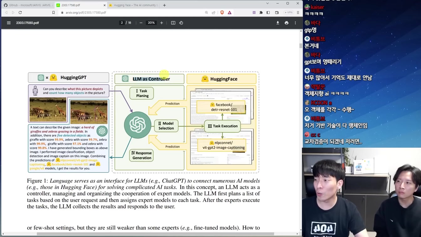Click the lower 'Prediction' arrow label

coord(172,147)
